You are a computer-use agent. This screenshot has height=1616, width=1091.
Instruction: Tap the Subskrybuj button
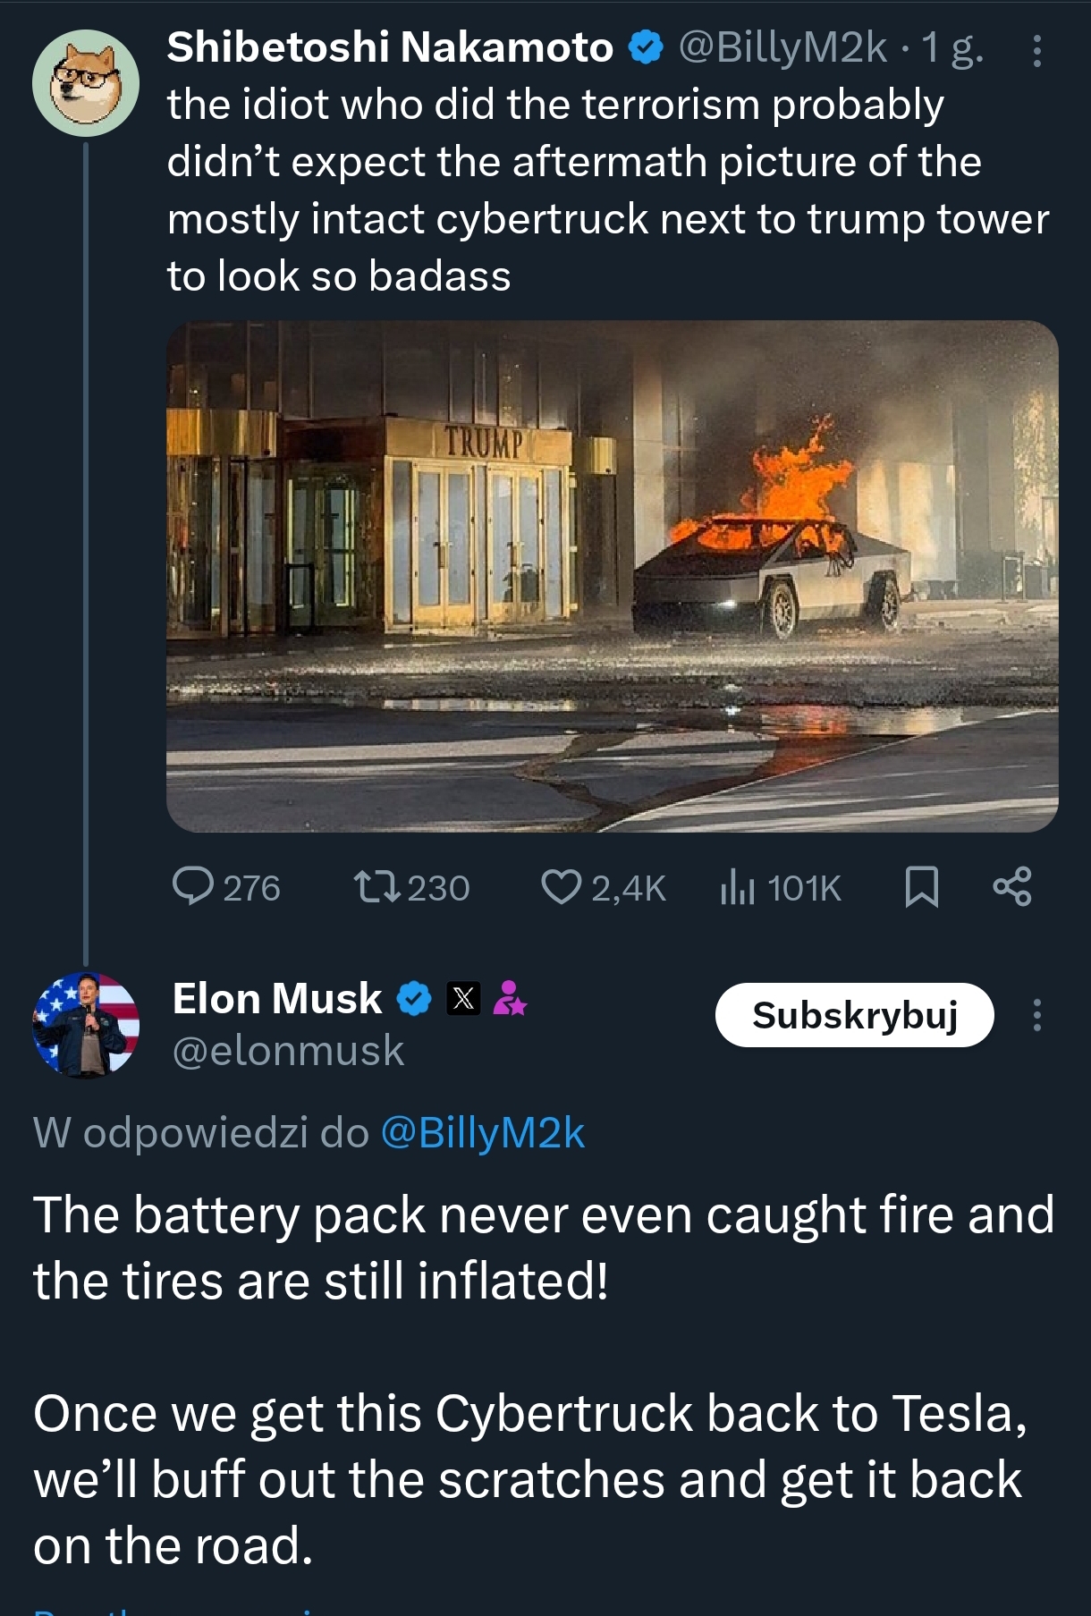854,1015
